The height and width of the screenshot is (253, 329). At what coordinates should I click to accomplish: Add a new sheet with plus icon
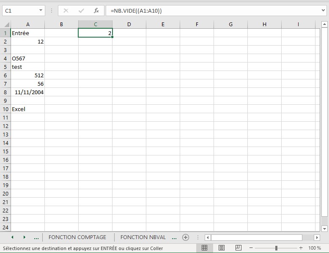click(186, 237)
